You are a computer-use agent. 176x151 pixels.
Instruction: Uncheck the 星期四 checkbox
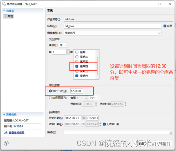(77, 66)
